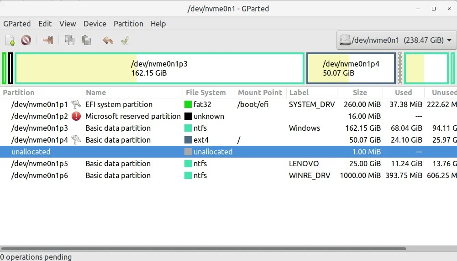The height and width of the screenshot is (261, 457).
Task: Click the horizontal scrollbar at bottom
Action: click(204, 249)
